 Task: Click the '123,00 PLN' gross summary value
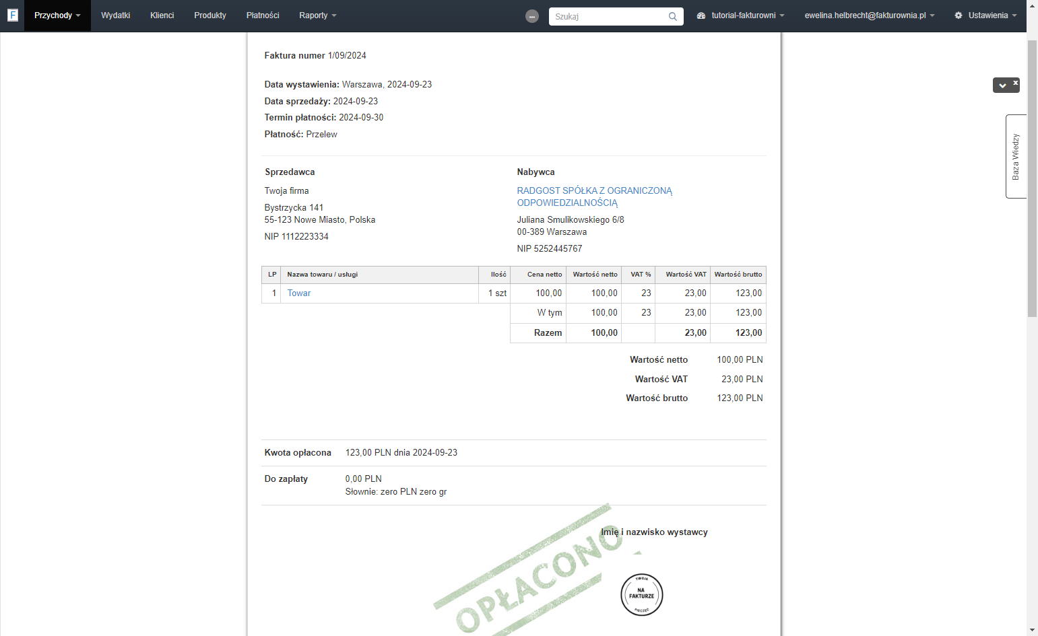(x=740, y=398)
